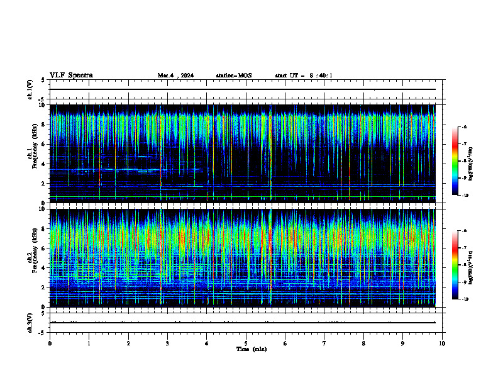Click time axis tick label 3
This screenshot has width=498, height=385.
[x=167, y=343]
